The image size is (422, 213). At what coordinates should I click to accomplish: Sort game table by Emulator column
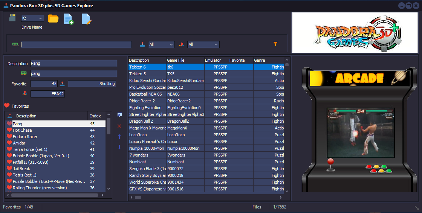coord(216,60)
